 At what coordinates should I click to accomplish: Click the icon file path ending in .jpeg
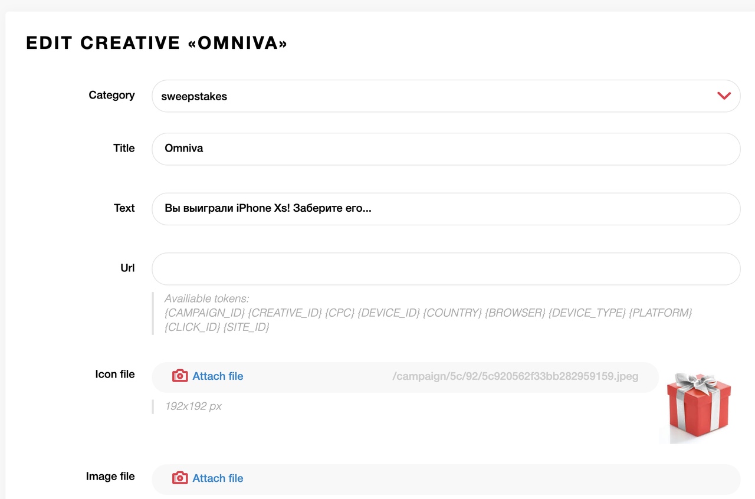pos(516,376)
